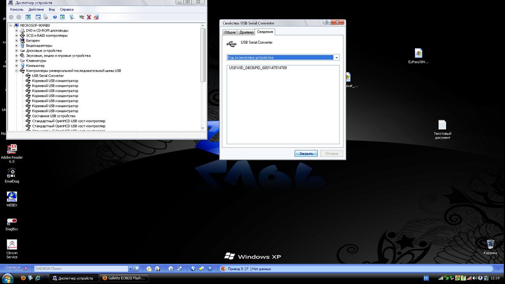Click the Firefox quick launch icon
Viewport: 505px width, 284px height.
click(23, 278)
